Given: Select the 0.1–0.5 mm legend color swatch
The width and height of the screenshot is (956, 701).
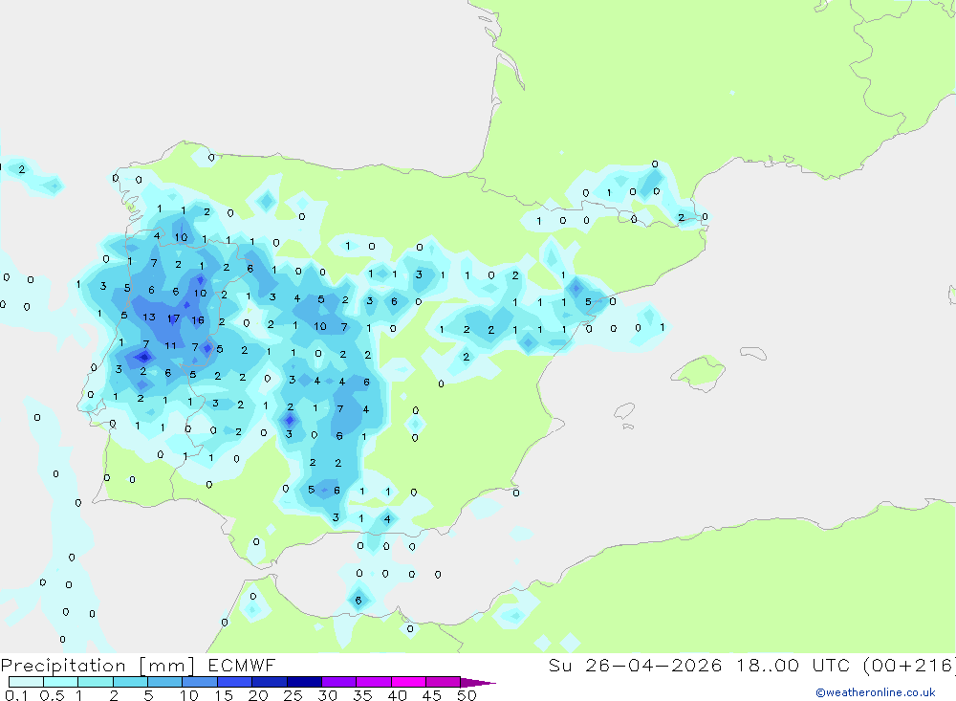Looking at the screenshot, I should coord(26,682).
